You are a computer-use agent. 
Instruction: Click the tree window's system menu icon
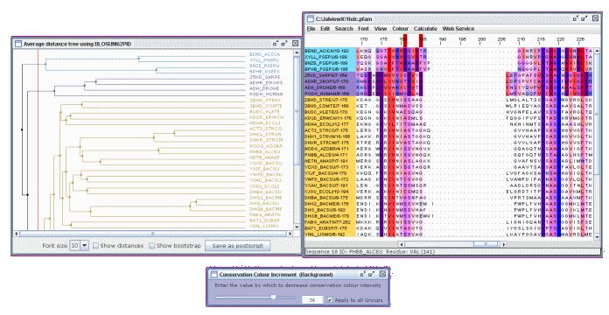pyautogui.click(x=17, y=44)
